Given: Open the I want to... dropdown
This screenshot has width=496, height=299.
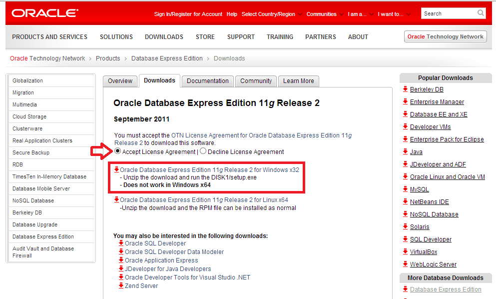Looking at the screenshot, I should point(392,14).
